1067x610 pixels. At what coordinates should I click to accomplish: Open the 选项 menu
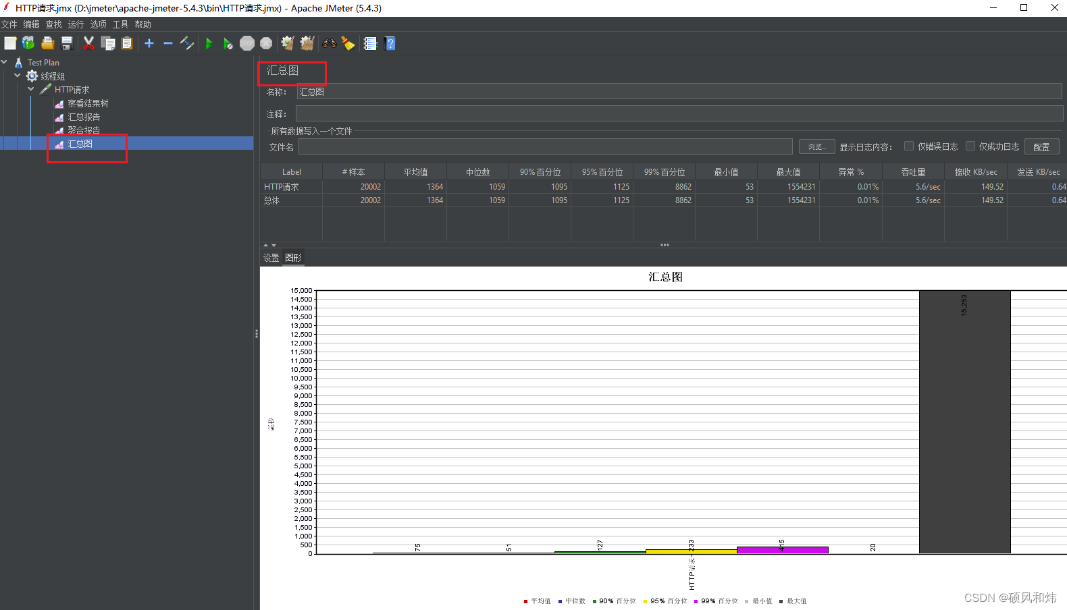(98, 24)
